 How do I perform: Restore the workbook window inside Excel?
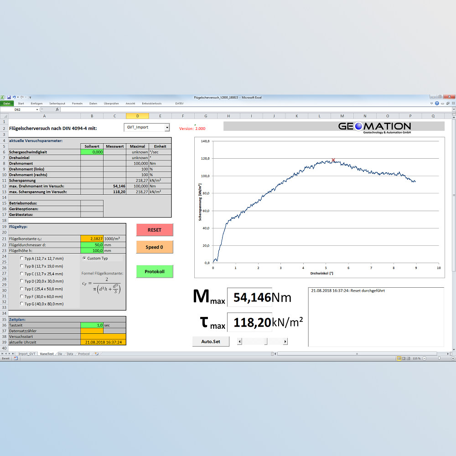448,103
